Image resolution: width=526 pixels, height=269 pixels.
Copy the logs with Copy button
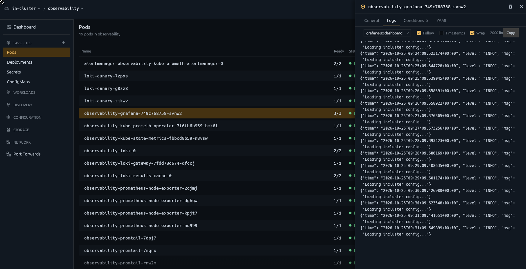511,33
